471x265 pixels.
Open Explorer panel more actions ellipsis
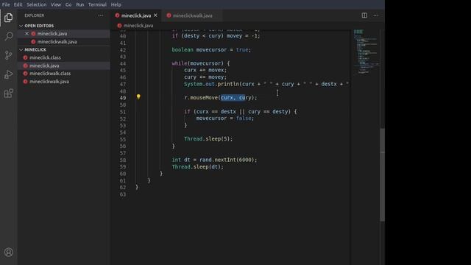[x=101, y=15]
